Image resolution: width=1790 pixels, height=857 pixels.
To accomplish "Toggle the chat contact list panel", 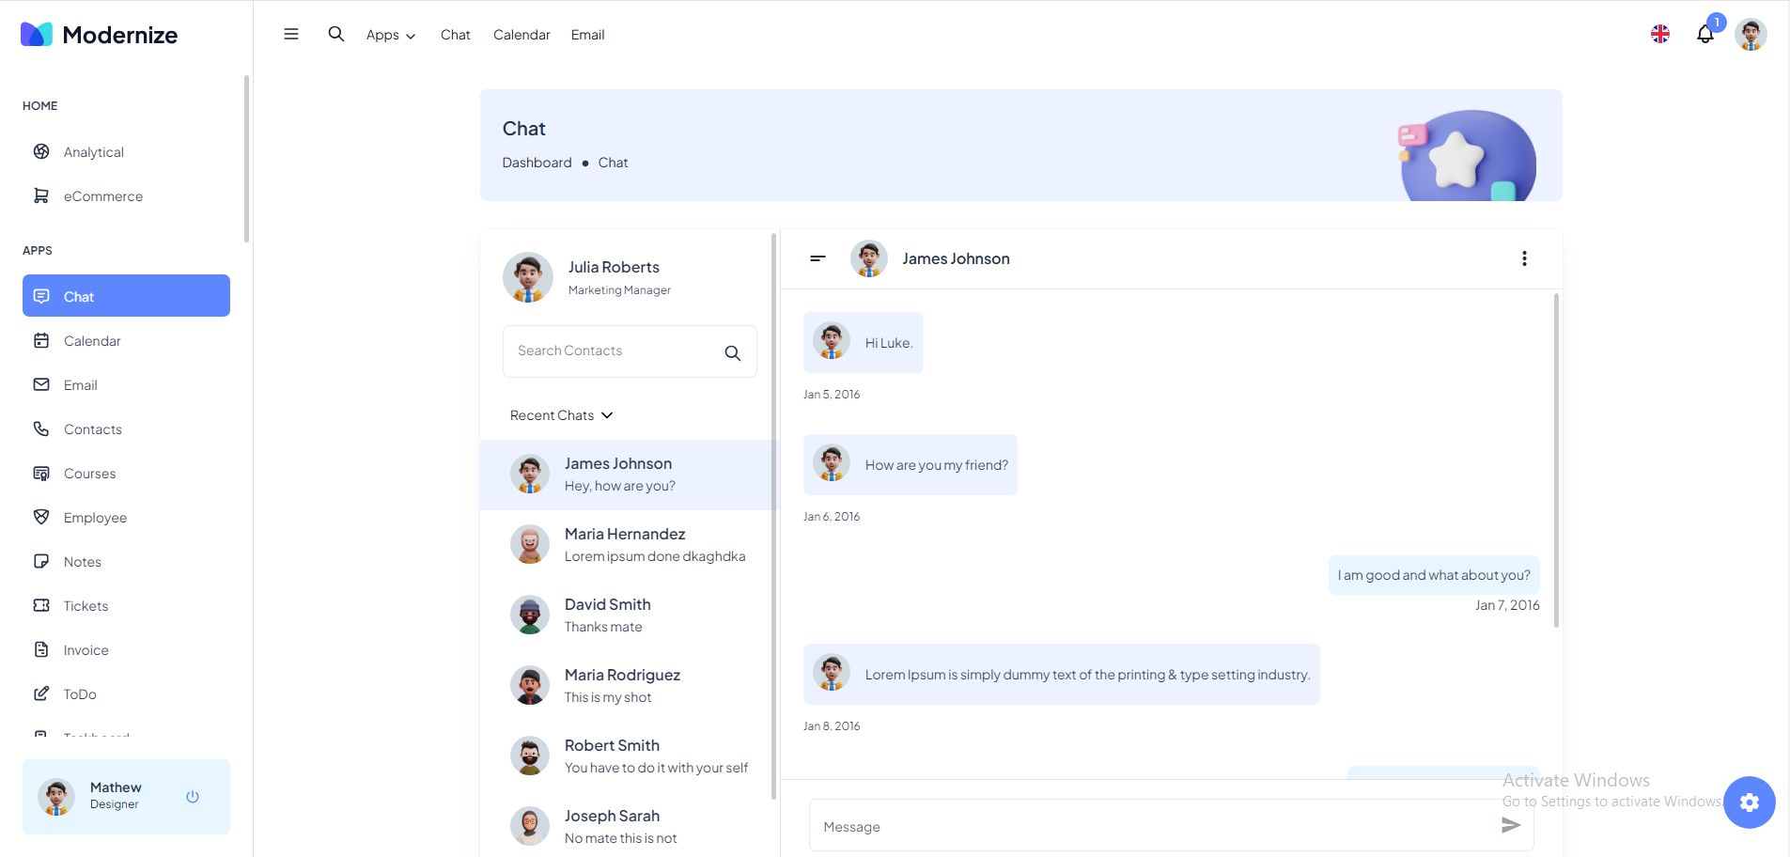I will [817, 258].
